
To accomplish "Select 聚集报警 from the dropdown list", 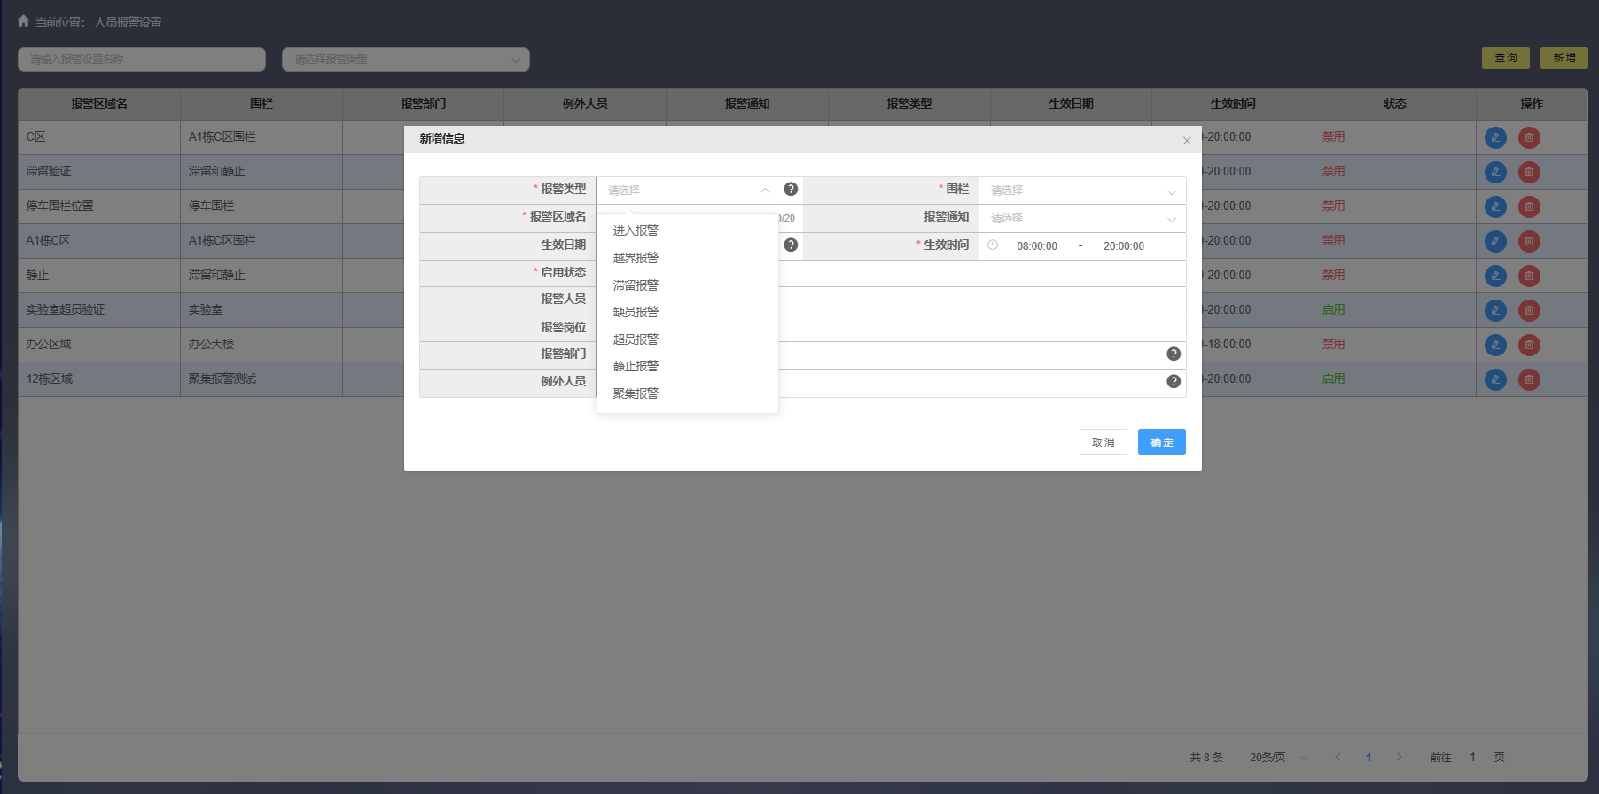I will click(x=636, y=393).
